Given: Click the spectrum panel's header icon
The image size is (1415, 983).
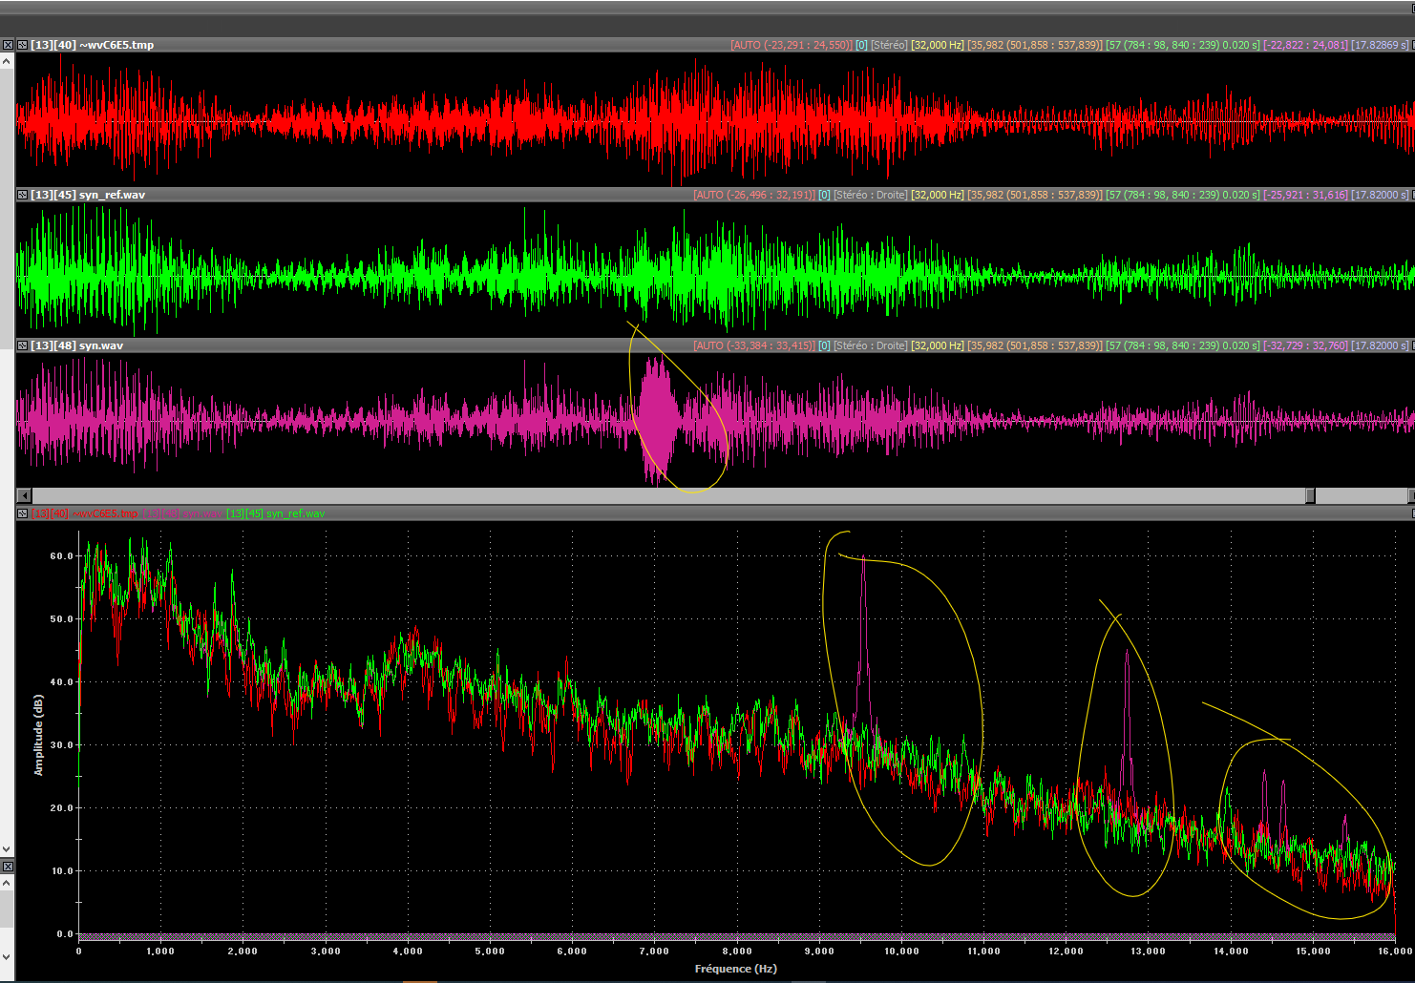Looking at the screenshot, I should pyautogui.click(x=22, y=513).
